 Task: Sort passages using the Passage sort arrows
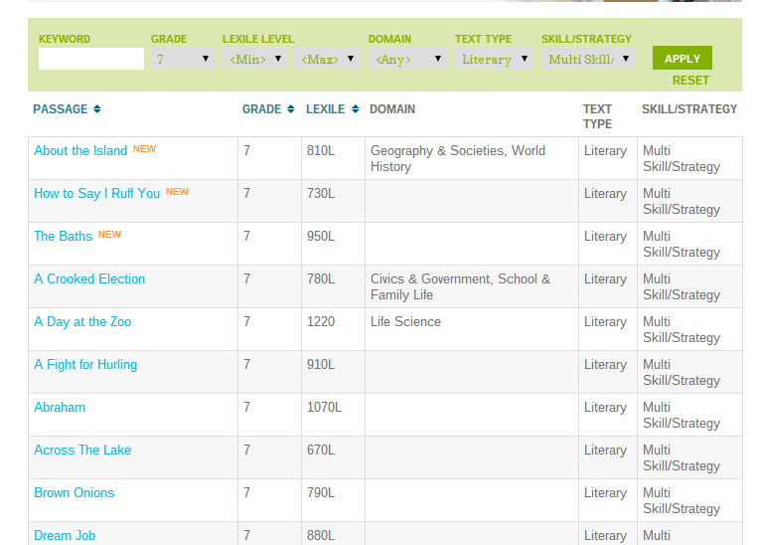tap(97, 109)
